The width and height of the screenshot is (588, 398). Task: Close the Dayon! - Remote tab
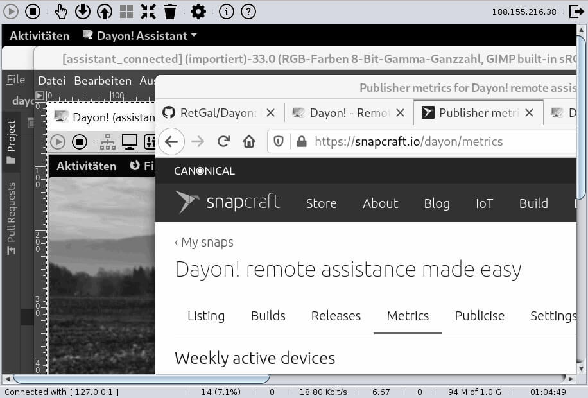point(400,112)
